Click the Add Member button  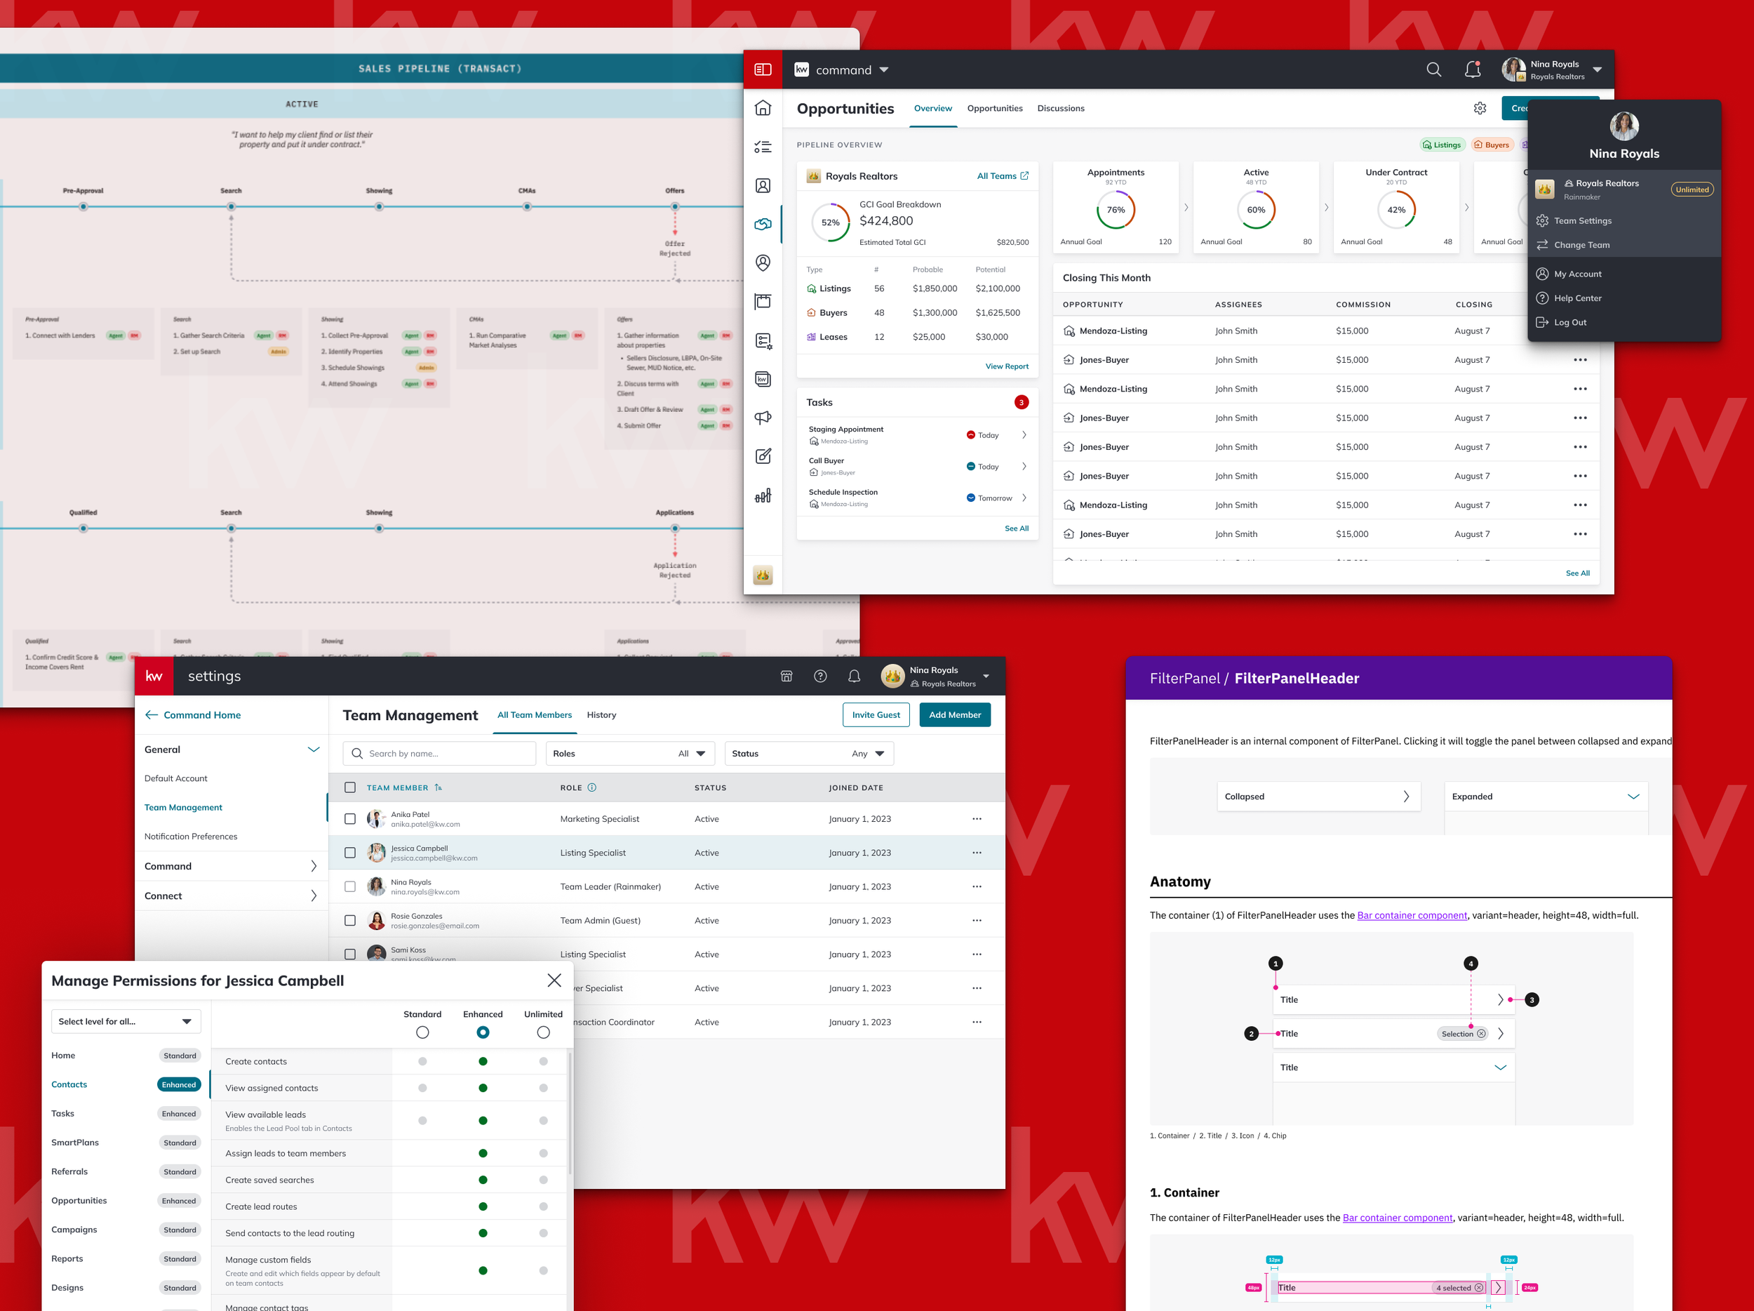click(x=955, y=715)
